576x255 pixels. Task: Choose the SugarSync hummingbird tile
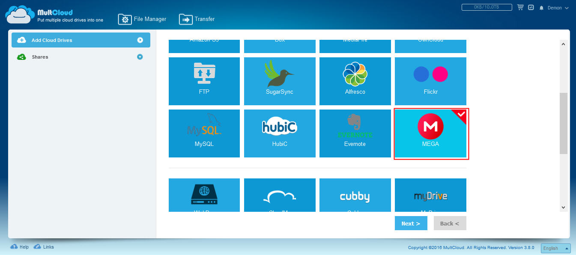pyautogui.click(x=280, y=81)
